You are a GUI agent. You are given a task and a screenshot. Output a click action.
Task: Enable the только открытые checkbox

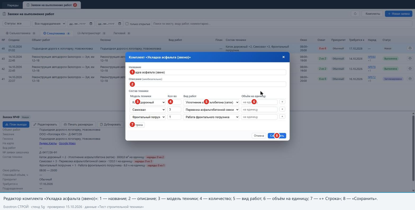pyautogui.click(x=127, y=24)
